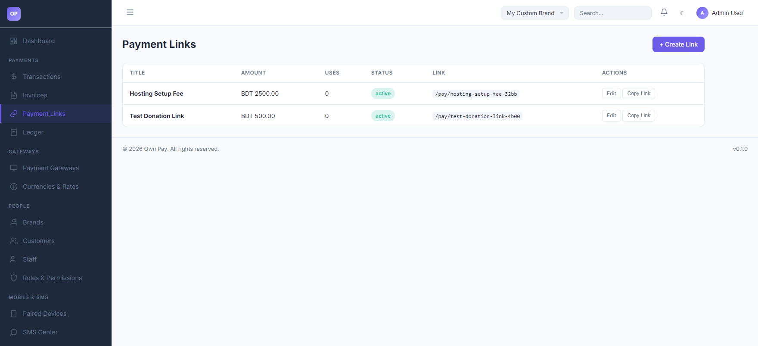
Task: Edit the Hosting Setup Fee link
Action: pos(611,94)
